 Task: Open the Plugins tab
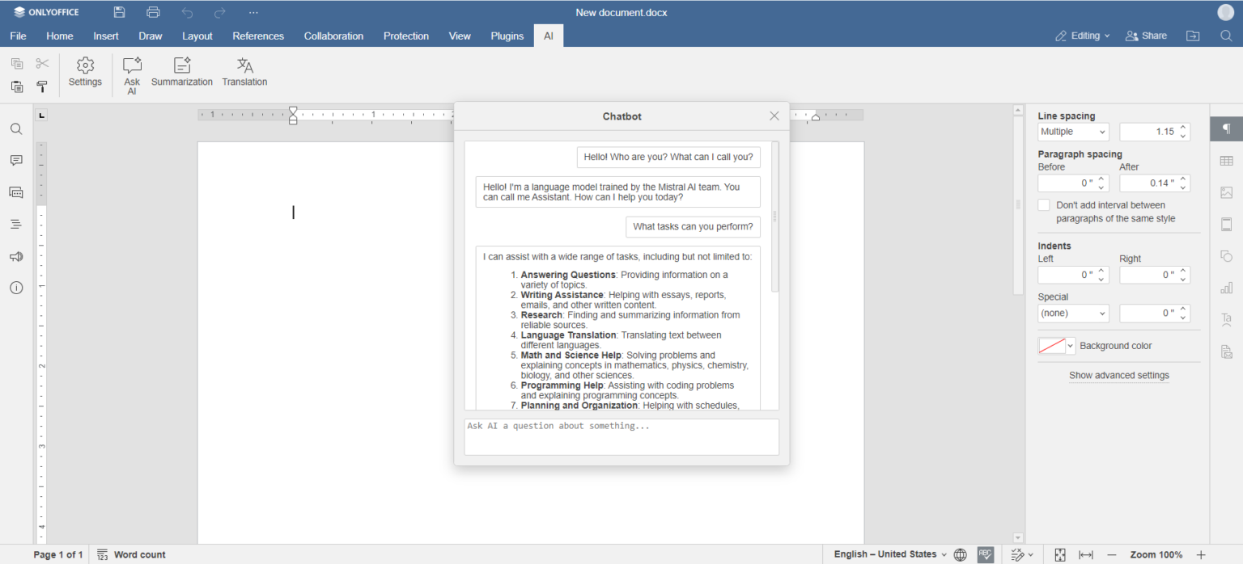(x=507, y=36)
